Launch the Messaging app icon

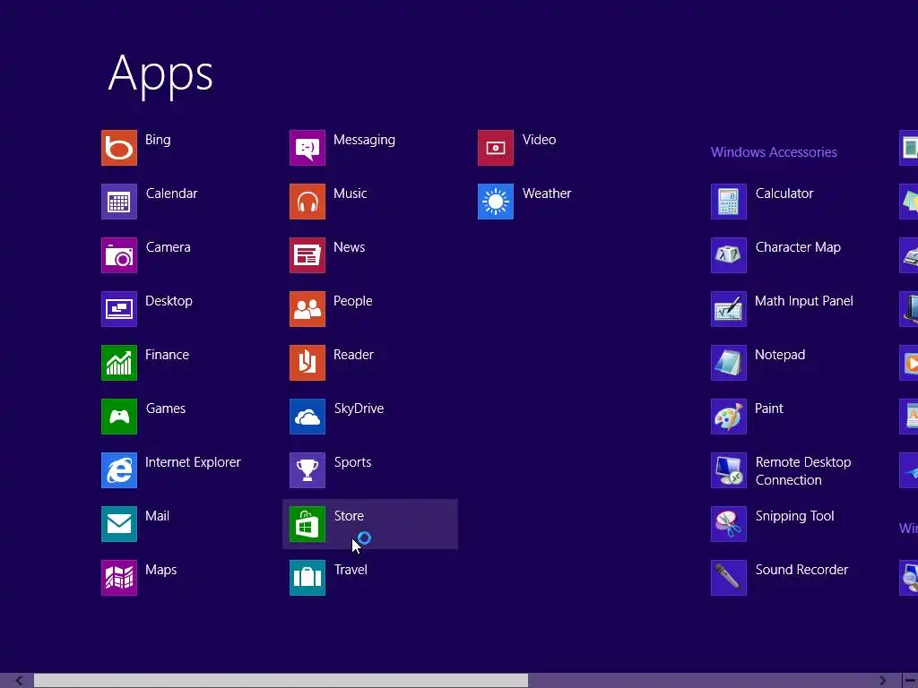(x=307, y=148)
